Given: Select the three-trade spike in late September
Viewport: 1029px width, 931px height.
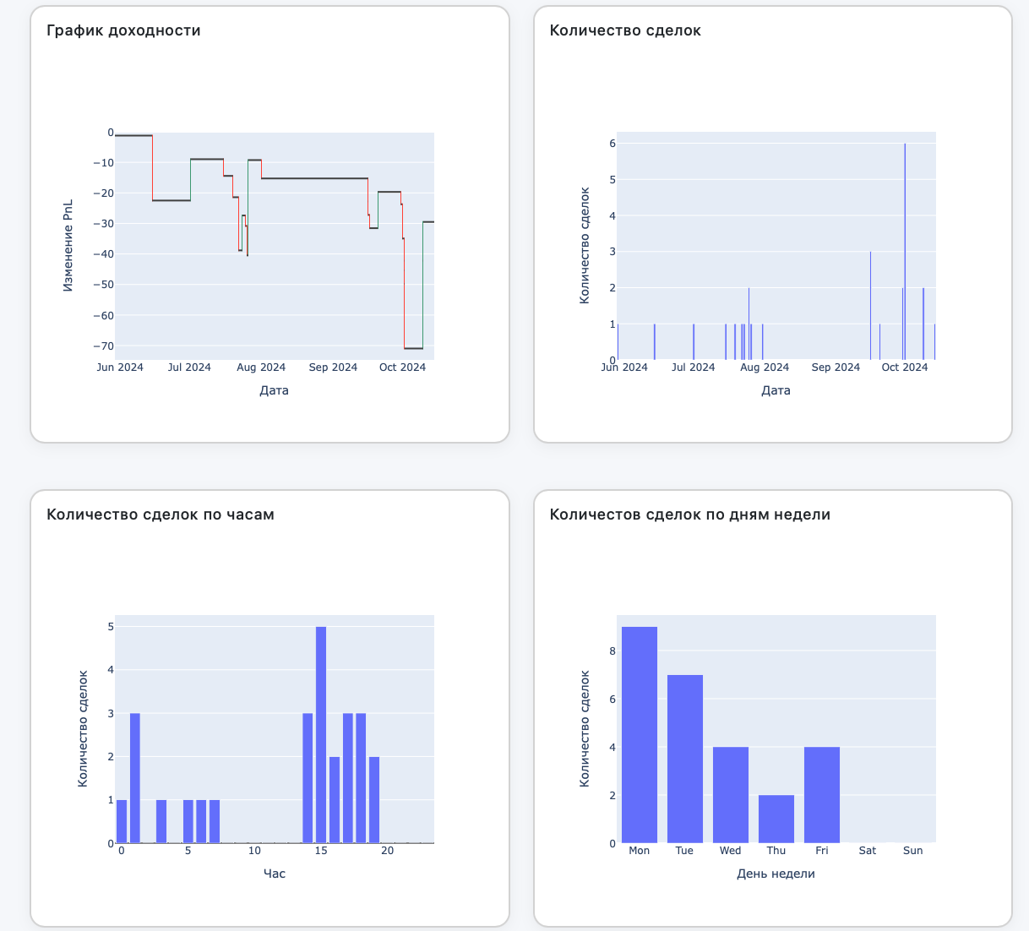Looking at the screenshot, I should point(870,306).
